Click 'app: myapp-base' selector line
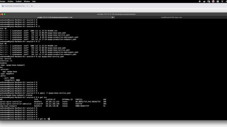Image resolution: width=227 pixels, height=127 pixels. click(x=10, y=72)
